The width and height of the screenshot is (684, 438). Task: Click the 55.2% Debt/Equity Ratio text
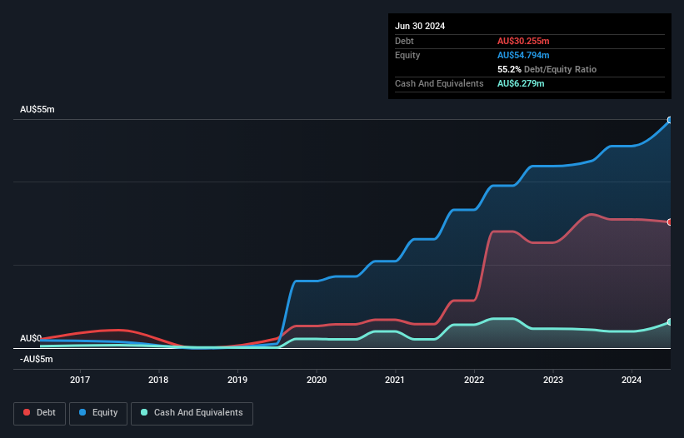[x=547, y=69]
